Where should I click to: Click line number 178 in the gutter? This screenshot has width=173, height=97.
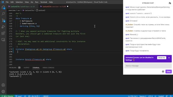pyautogui.click(x=11, y=49)
